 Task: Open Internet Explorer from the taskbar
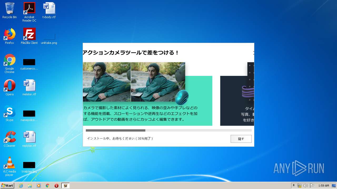(x=21, y=186)
